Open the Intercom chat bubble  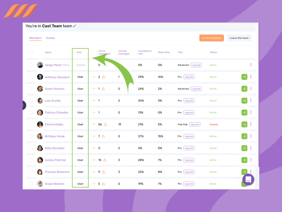248,179
